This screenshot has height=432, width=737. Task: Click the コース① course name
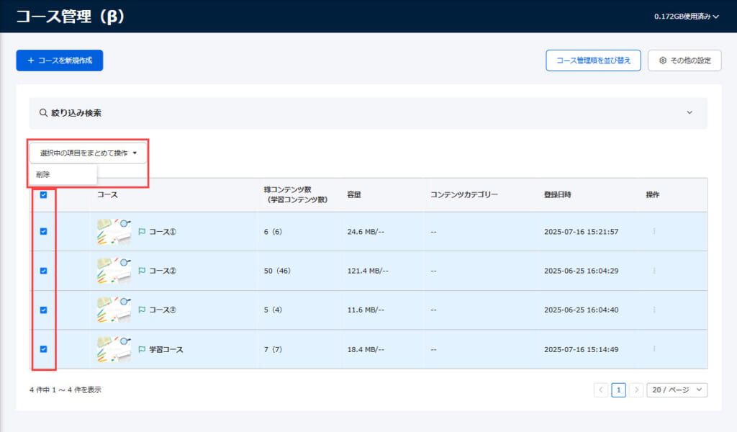click(163, 232)
